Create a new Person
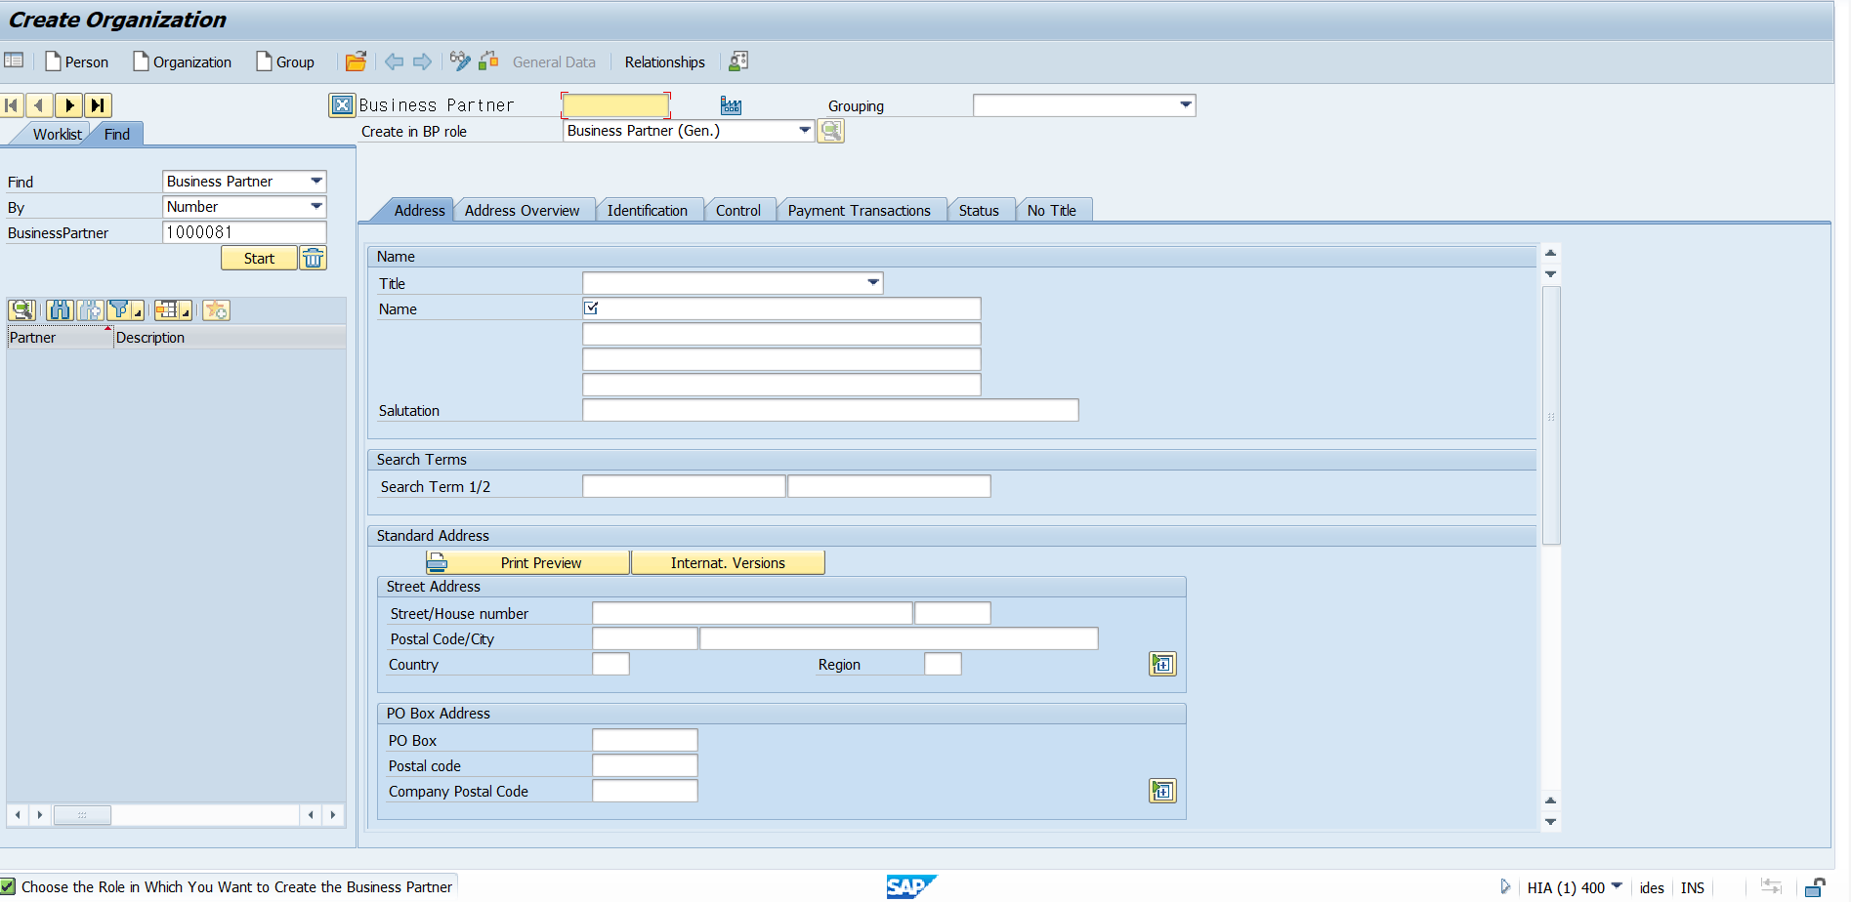The image size is (1851, 902). click(x=77, y=61)
